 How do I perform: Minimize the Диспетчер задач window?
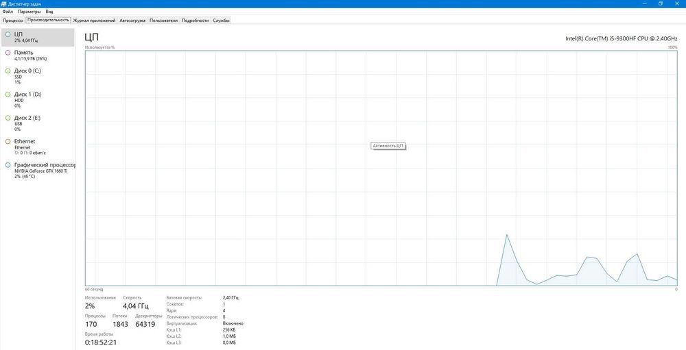(646, 3)
